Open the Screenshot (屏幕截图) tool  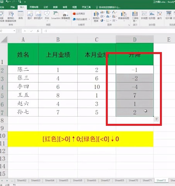[x=66, y=17]
